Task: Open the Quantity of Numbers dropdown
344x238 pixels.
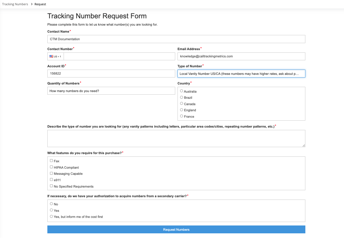Action: (x=111, y=91)
